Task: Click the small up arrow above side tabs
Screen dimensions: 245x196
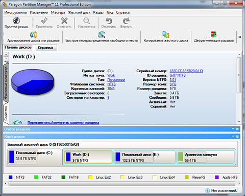Action: tap(6, 54)
